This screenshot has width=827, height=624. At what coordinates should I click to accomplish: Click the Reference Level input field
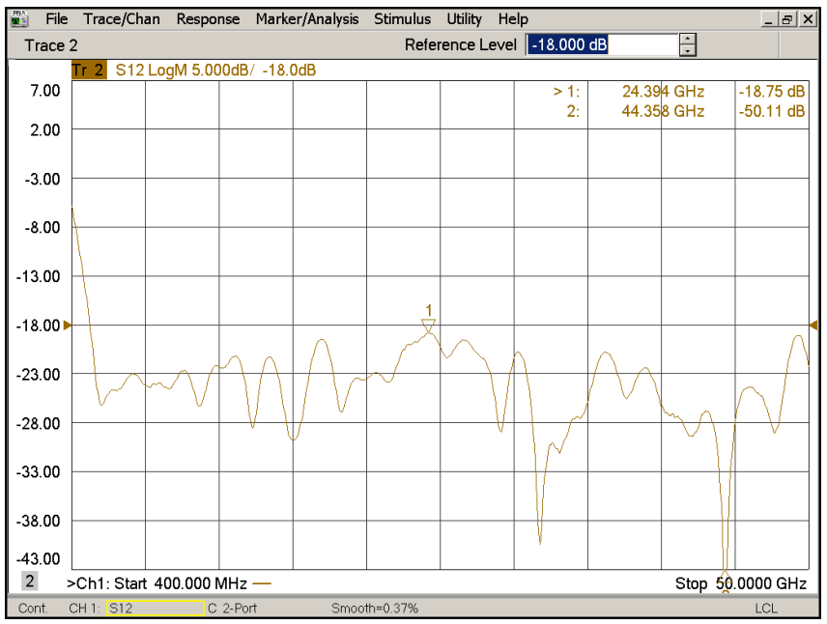click(x=599, y=45)
